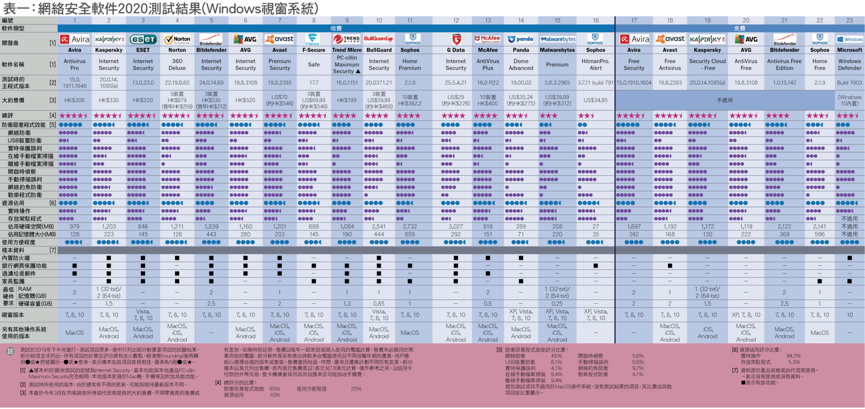Viewport: 865px width, 409px height.
Task: Click version '3.7.11 build 791'
Action: (x=596, y=83)
